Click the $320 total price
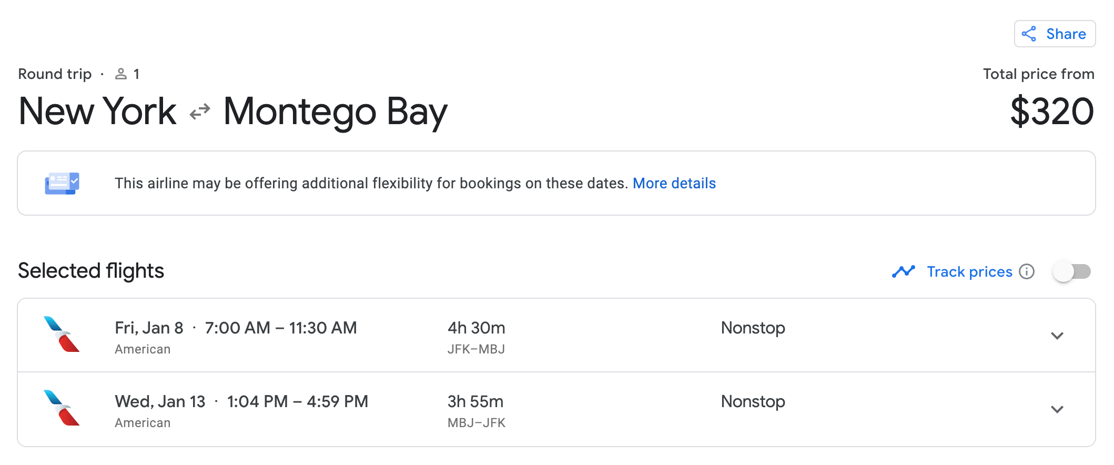 pos(1052,112)
